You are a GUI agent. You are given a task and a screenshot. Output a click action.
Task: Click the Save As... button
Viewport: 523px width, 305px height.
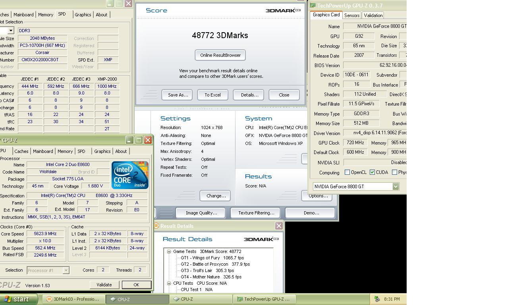click(x=178, y=95)
